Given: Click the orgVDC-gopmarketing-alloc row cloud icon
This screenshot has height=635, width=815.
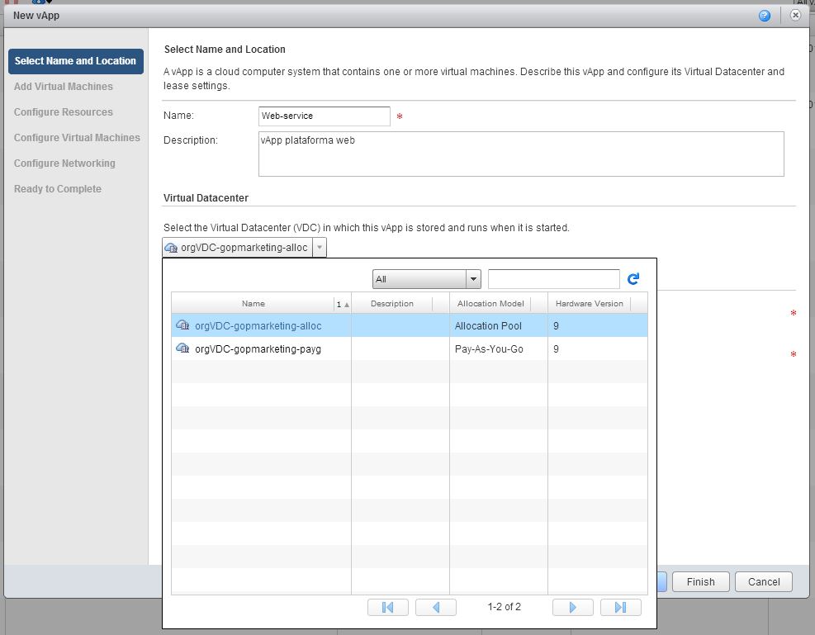Looking at the screenshot, I should point(182,325).
